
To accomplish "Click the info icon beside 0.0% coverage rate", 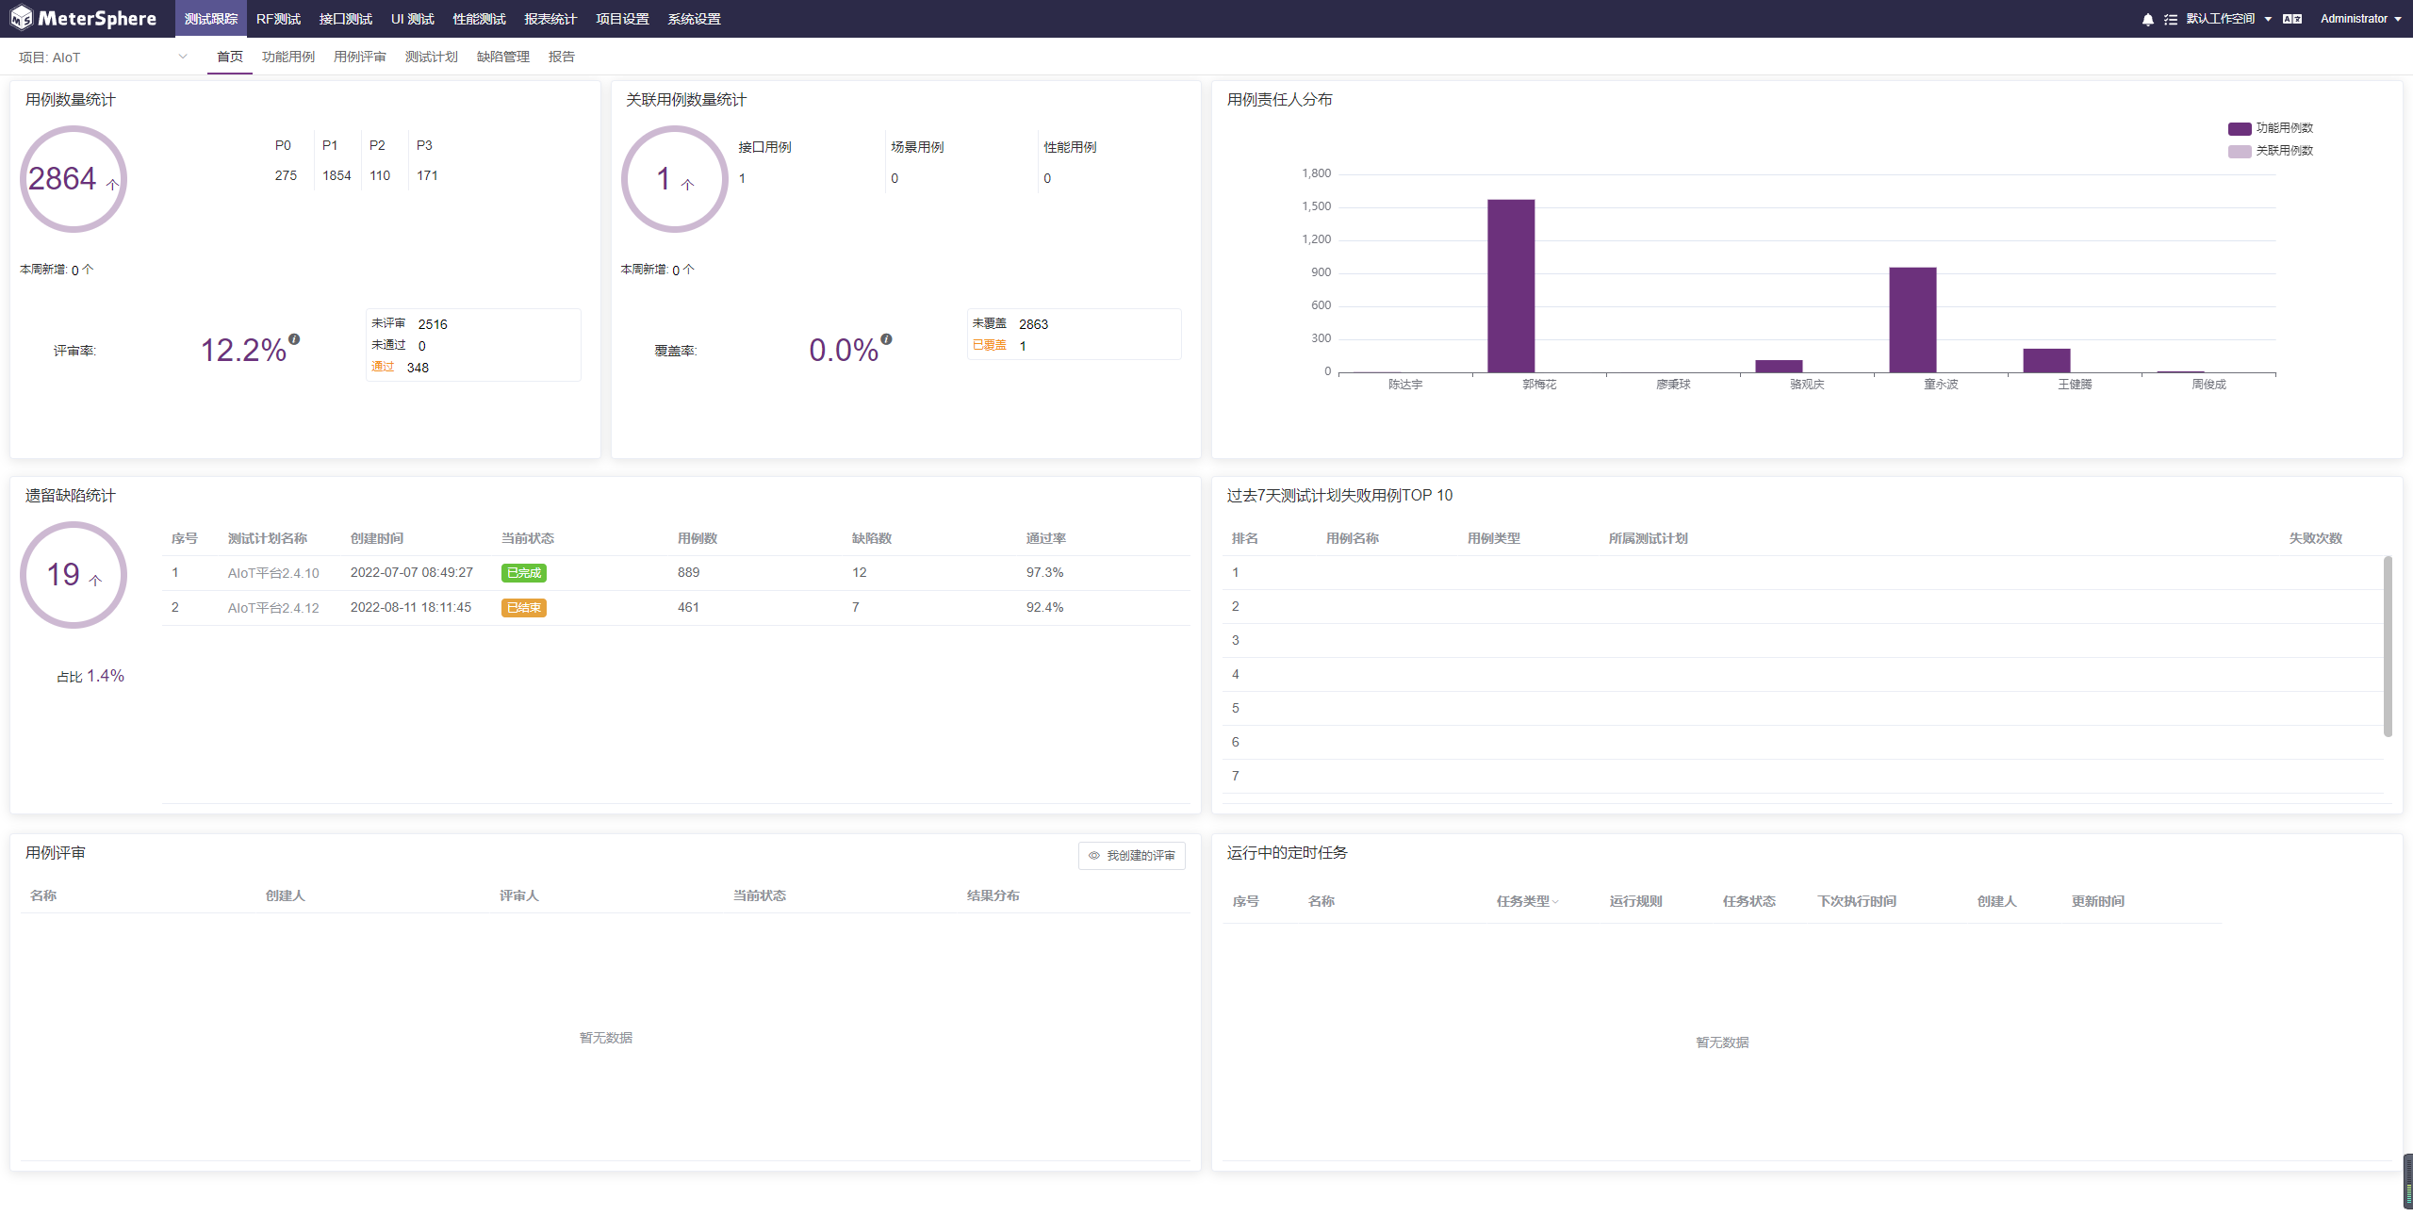I will 886,339.
